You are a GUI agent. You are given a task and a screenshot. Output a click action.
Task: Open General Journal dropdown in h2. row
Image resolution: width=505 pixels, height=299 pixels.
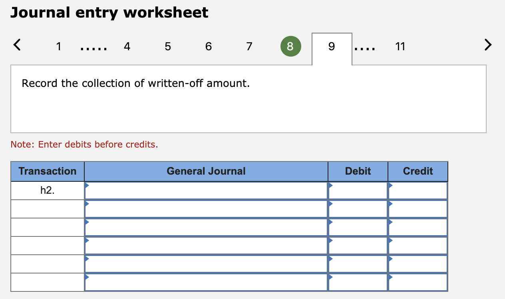click(206, 191)
